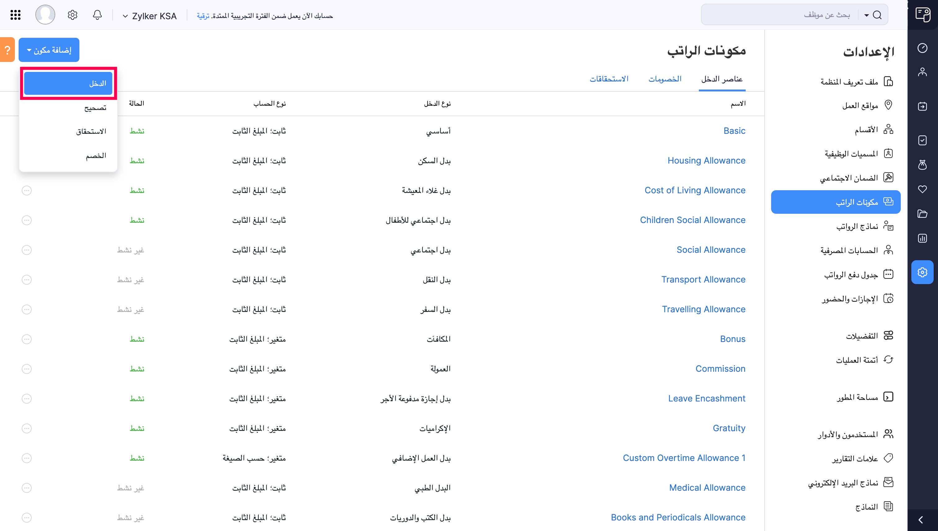This screenshot has width=938, height=531.
Task: Click the clock dashboard icon in right dock
Action: [x=923, y=48]
